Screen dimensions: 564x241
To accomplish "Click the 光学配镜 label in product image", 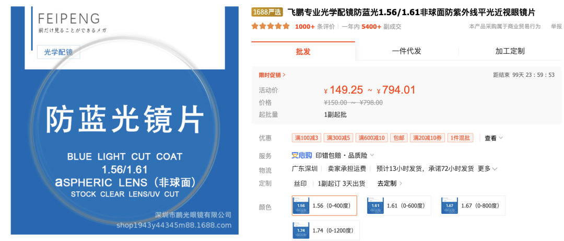I will (x=58, y=52).
